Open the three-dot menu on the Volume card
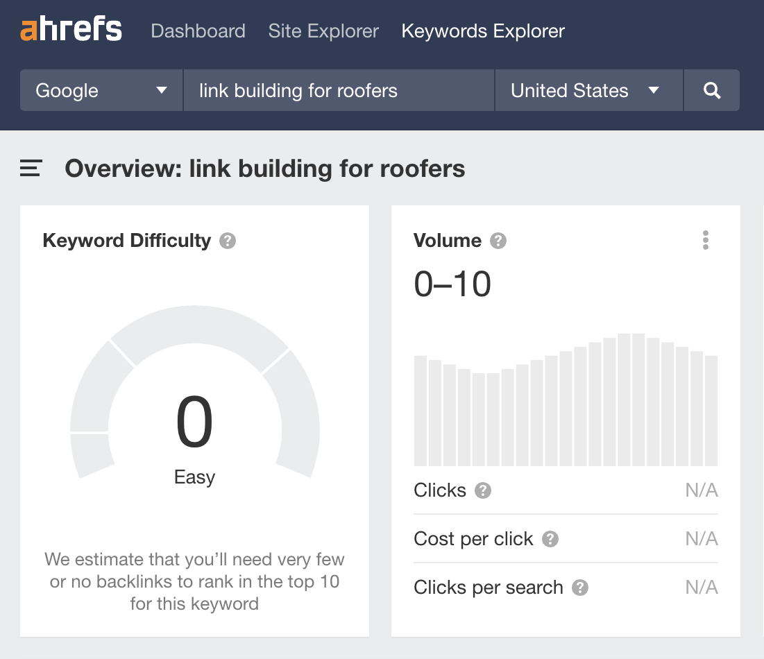Screen dimensions: 764x659 point(705,241)
